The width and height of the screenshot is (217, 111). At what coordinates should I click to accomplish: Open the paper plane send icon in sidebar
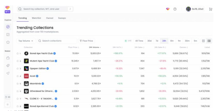(x=8, y=73)
